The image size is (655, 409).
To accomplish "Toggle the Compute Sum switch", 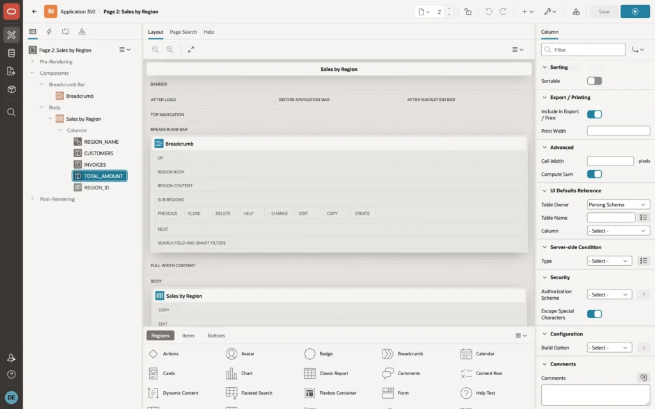I will click(x=594, y=174).
